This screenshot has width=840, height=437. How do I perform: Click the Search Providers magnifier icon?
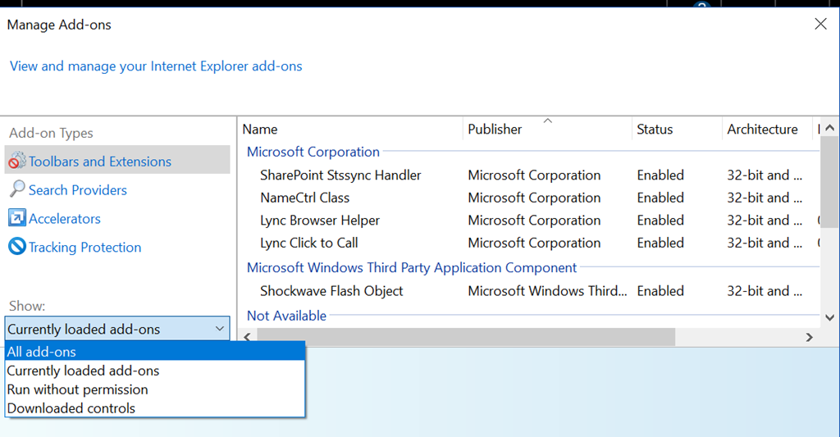[17, 189]
